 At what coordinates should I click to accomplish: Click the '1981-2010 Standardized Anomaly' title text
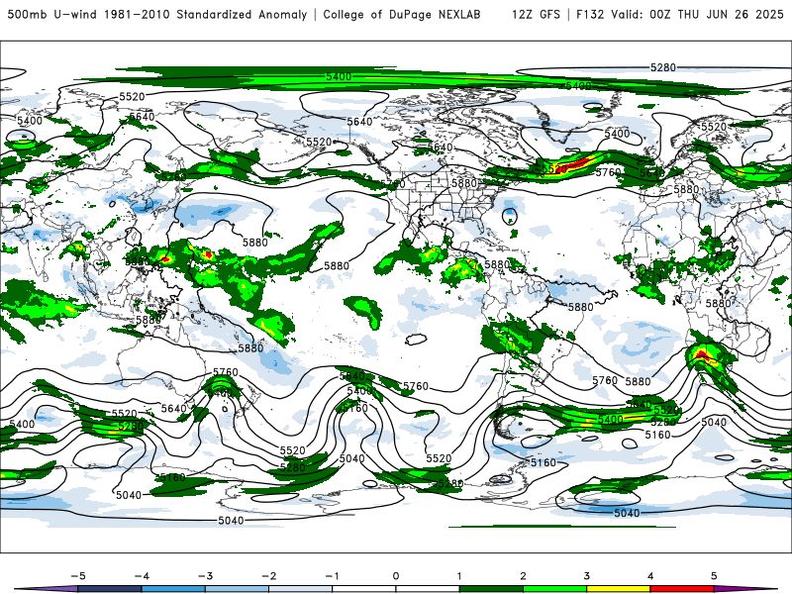click(206, 14)
